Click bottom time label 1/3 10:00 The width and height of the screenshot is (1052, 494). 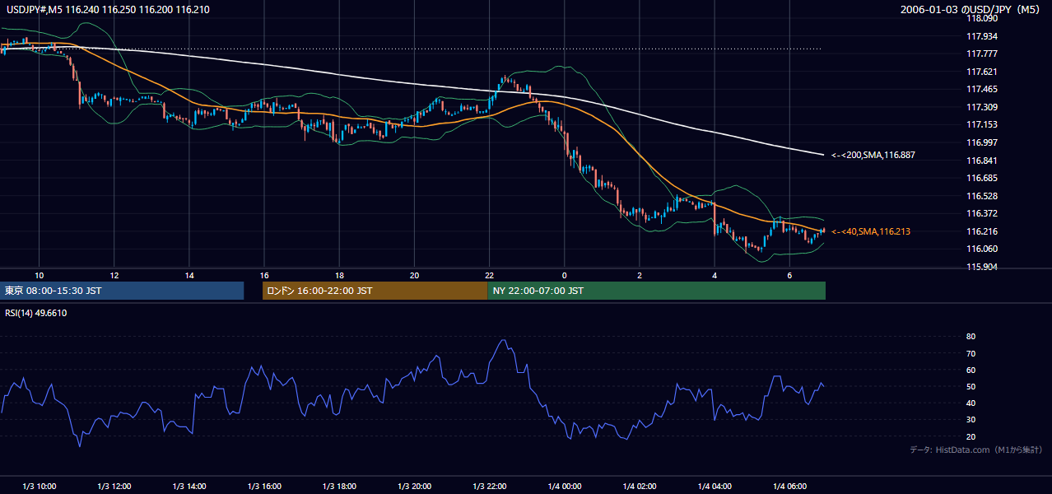[39, 487]
